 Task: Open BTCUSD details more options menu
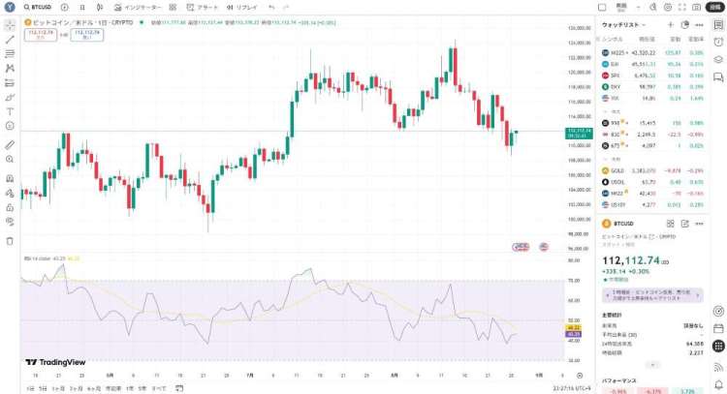(699, 224)
